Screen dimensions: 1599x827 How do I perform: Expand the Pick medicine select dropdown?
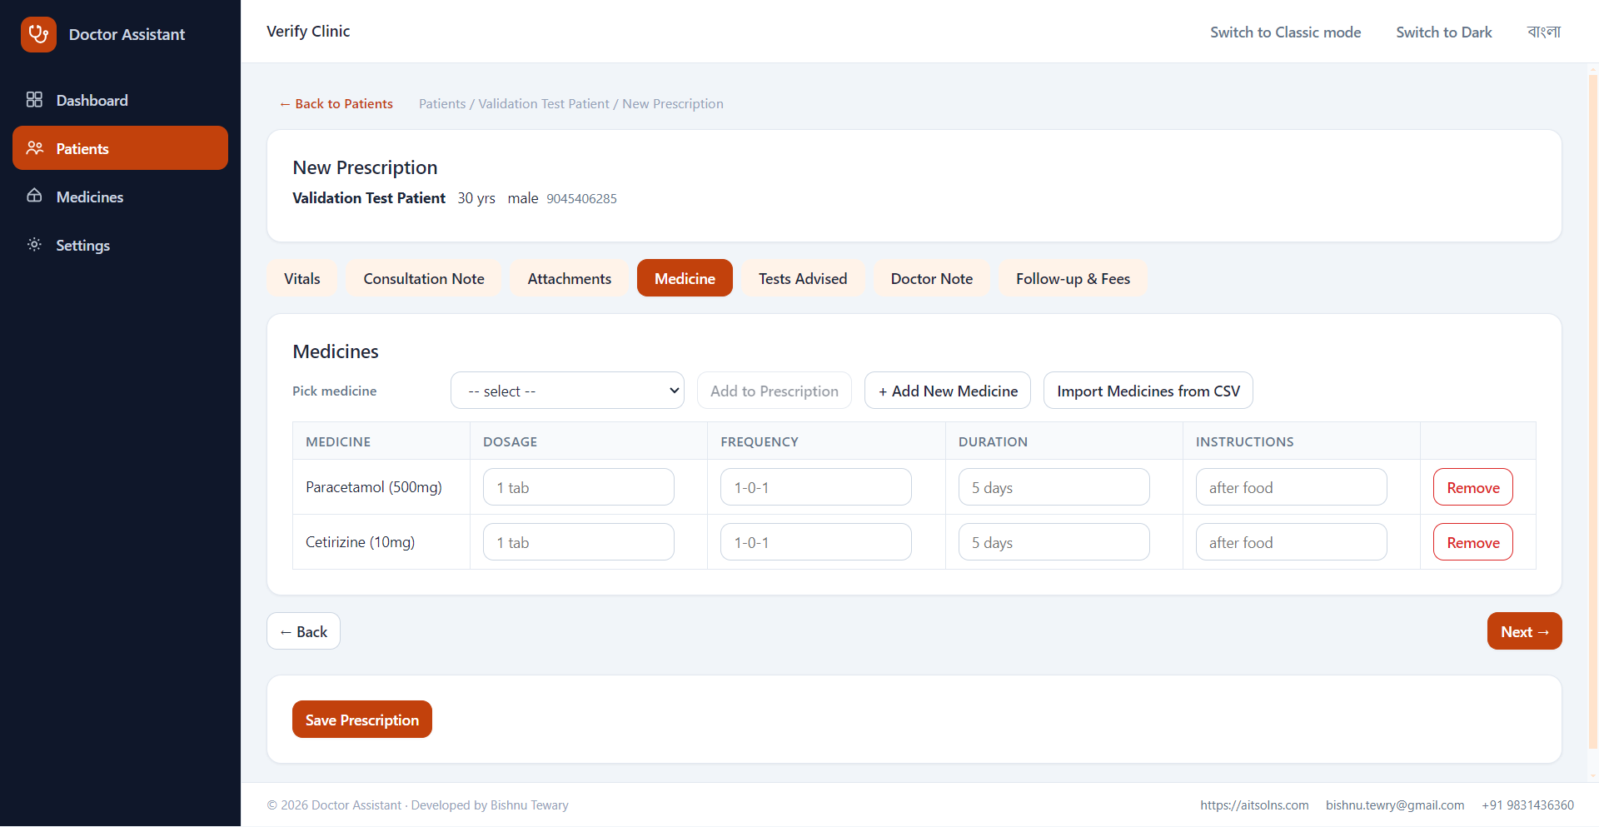point(567,391)
